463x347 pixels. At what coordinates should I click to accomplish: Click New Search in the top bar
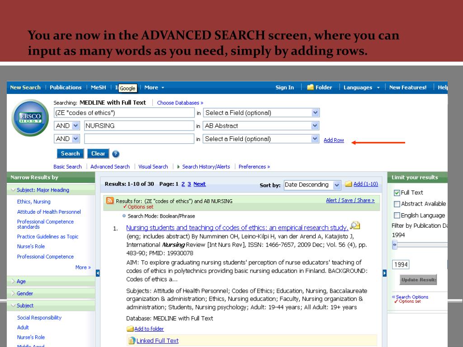click(x=25, y=87)
